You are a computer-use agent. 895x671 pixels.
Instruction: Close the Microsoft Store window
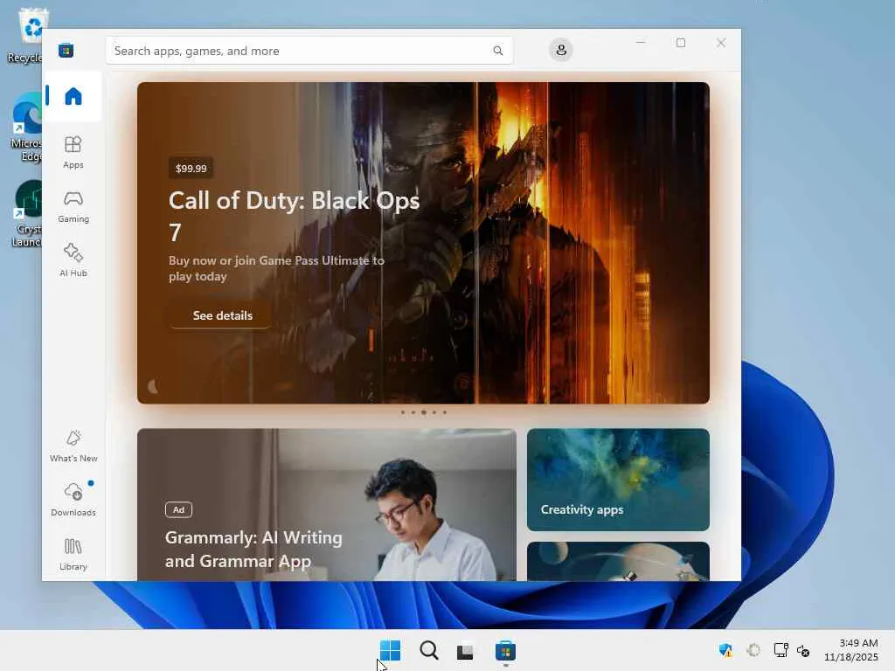click(721, 43)
